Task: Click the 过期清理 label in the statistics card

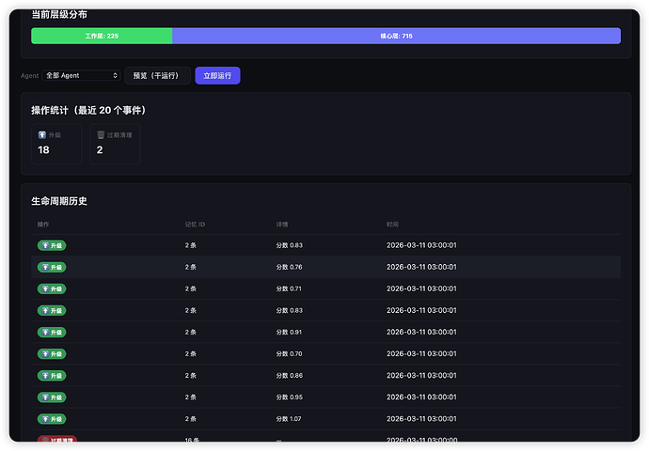Action: click(x=119, y=135)
